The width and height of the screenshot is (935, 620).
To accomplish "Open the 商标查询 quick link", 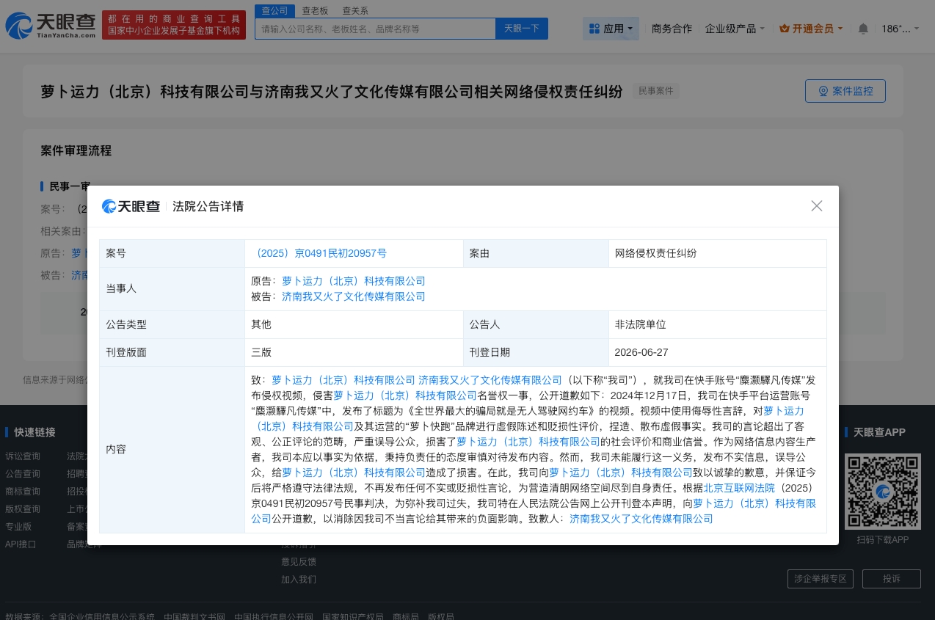I will [23, 491].
